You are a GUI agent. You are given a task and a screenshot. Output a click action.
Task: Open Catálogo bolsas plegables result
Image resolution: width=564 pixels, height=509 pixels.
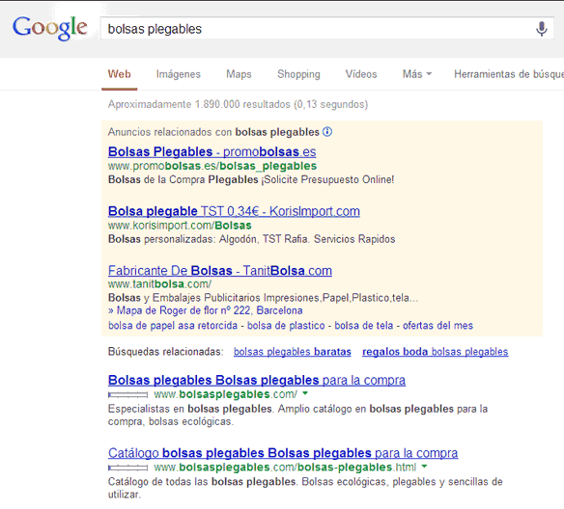[283, 453]
